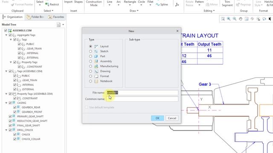
Task: Click the Trim Segment tool
Action: coord(227,3)
